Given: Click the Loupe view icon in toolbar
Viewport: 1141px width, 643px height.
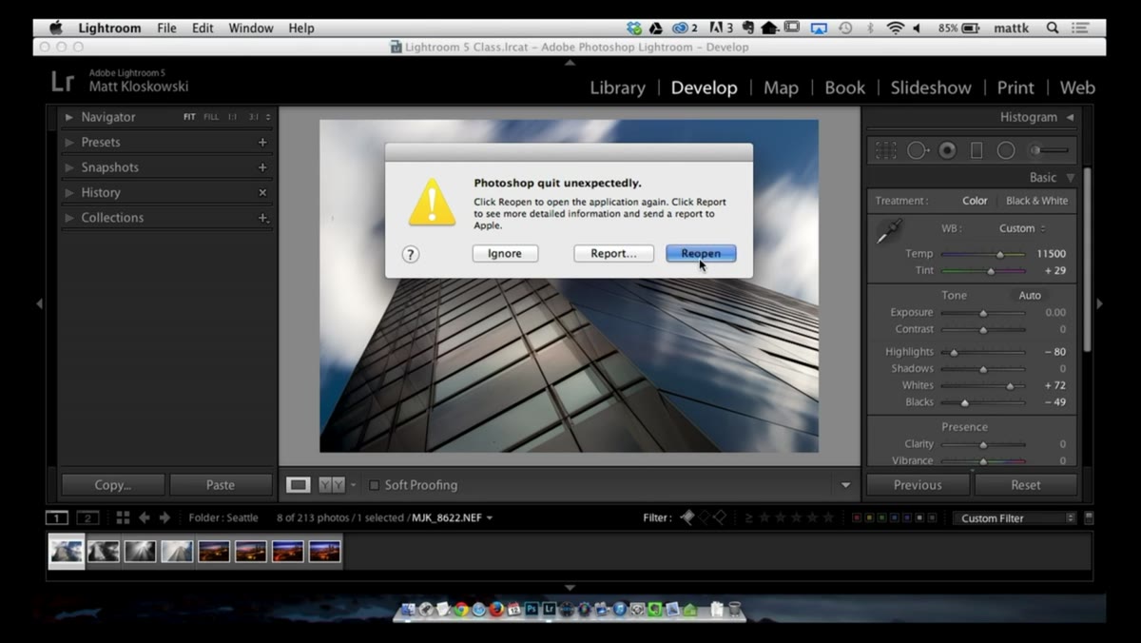Looking at the screenshot, I should click(x=299, y=485).
